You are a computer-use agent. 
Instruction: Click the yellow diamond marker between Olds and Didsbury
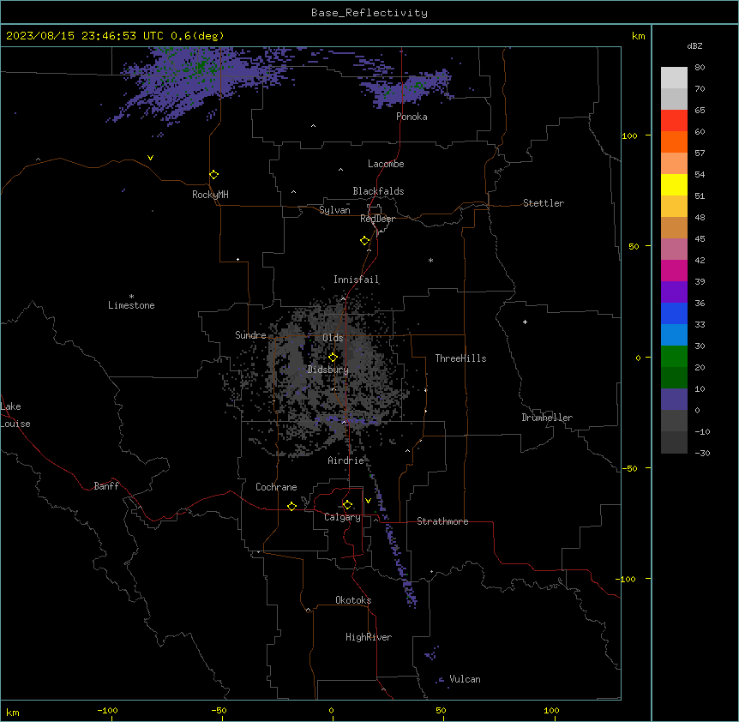(x=333, y=358)
